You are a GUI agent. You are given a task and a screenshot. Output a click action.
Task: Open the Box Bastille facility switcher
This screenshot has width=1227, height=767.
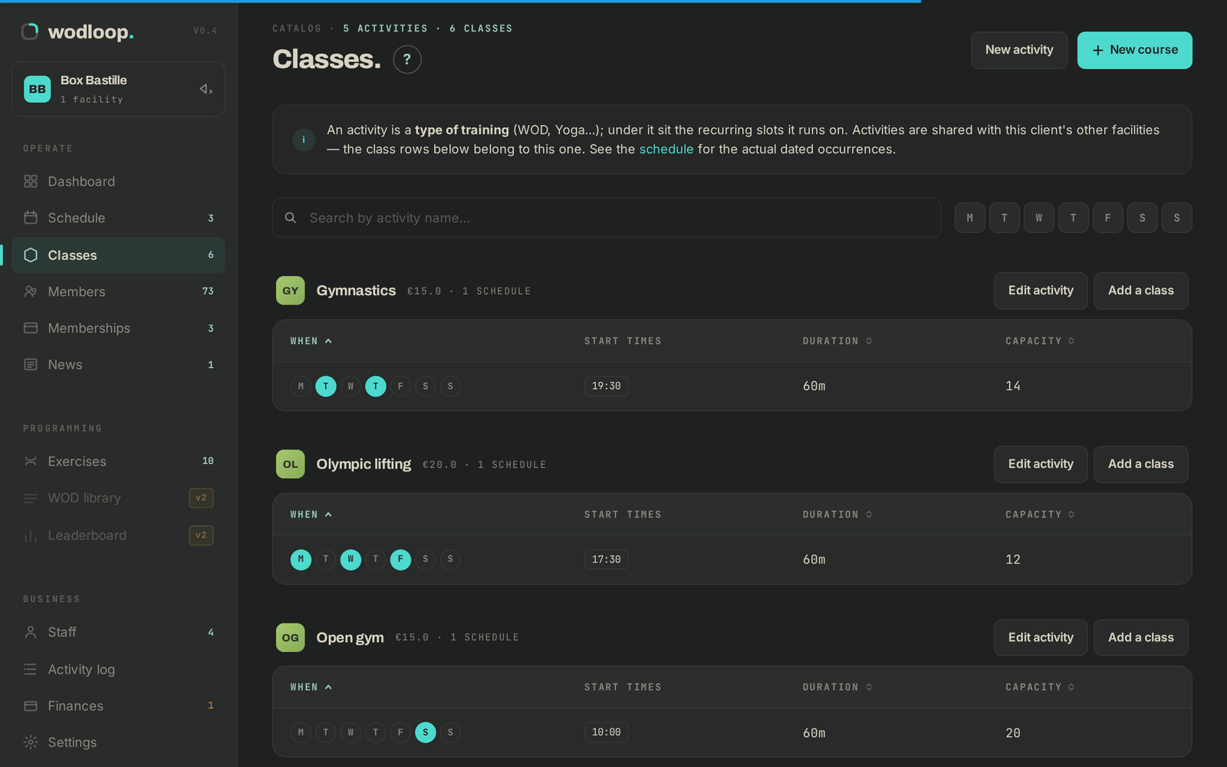tap(118, 89)
